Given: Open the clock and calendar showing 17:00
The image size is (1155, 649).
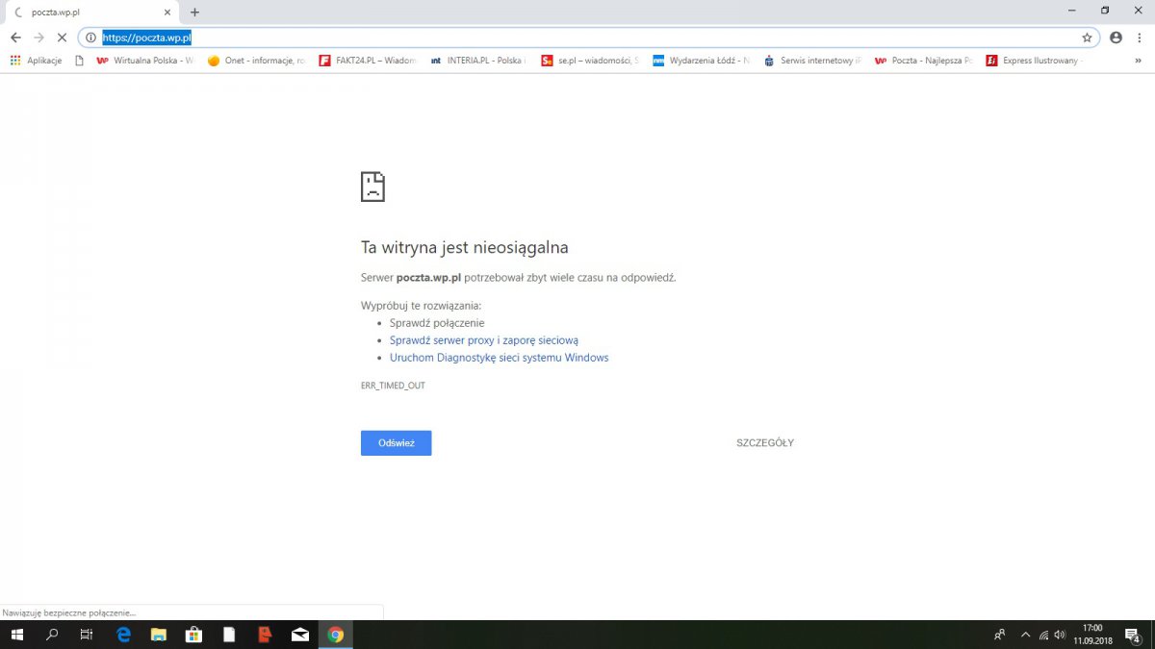Looking at the screenshot, I should 1092,635.
